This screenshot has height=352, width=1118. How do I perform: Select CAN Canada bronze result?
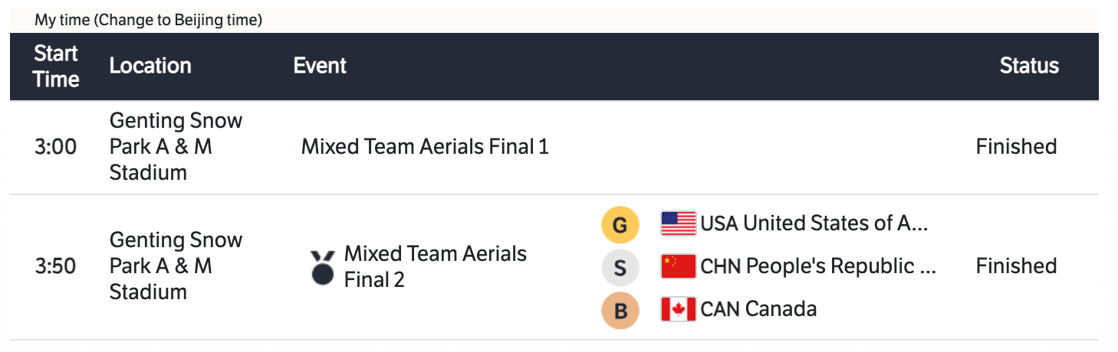[758, 309]
